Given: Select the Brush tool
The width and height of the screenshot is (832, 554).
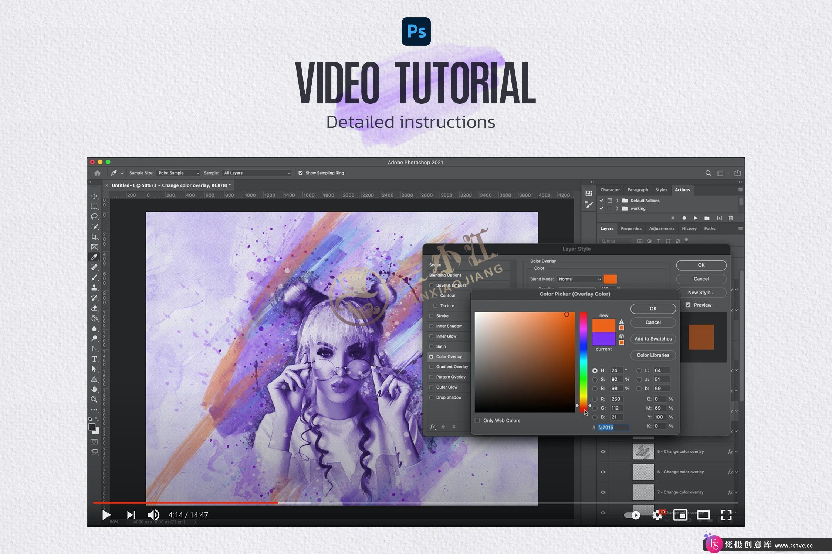Looking at the screenshot, I should click(x=94, y=277).
